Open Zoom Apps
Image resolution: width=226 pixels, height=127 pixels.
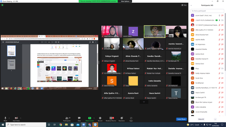tap(131, 119)
